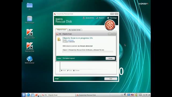
Task: Click the 'Duration: 00:02:50' text
Action: 69,42
